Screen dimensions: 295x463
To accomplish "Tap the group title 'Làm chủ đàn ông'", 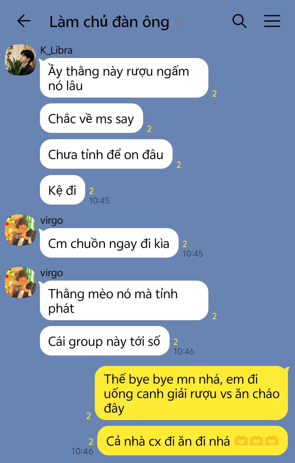I will coord(109,22).
